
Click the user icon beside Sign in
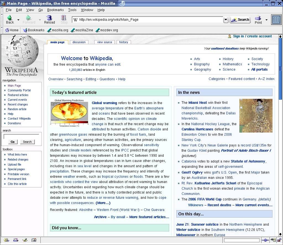pyautogui.click(x=229, y=36)
